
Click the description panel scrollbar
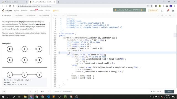[x=50, y=38]
